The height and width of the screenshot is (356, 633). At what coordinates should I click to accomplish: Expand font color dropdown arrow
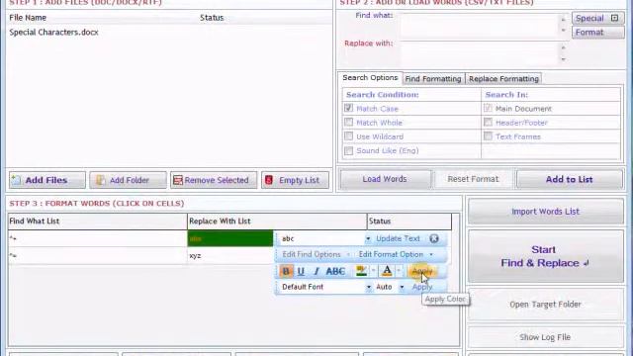pyautogui.click(x=399, y=271)
